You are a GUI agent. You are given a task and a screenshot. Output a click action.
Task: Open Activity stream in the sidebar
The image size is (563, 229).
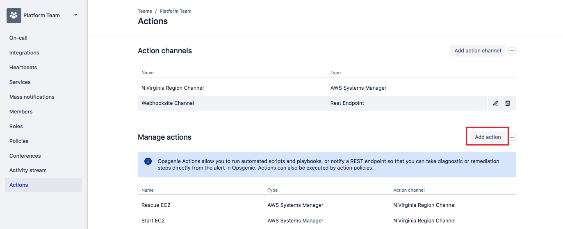click(x=28, y=170)
